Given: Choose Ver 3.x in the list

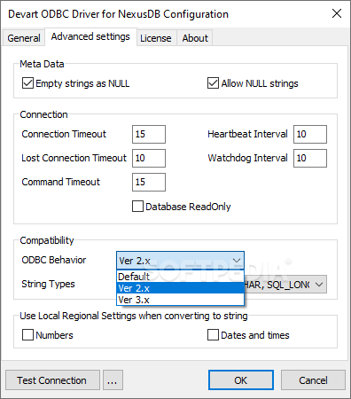Looking at the screenshot, I should point(180,300).
